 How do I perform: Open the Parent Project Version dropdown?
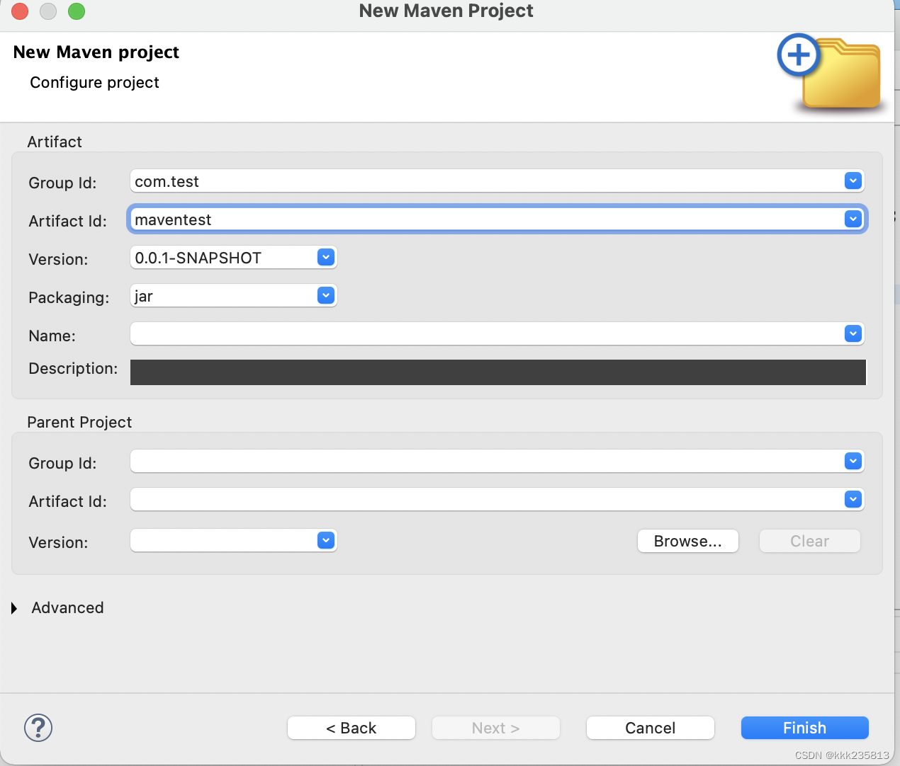(325, 540)
